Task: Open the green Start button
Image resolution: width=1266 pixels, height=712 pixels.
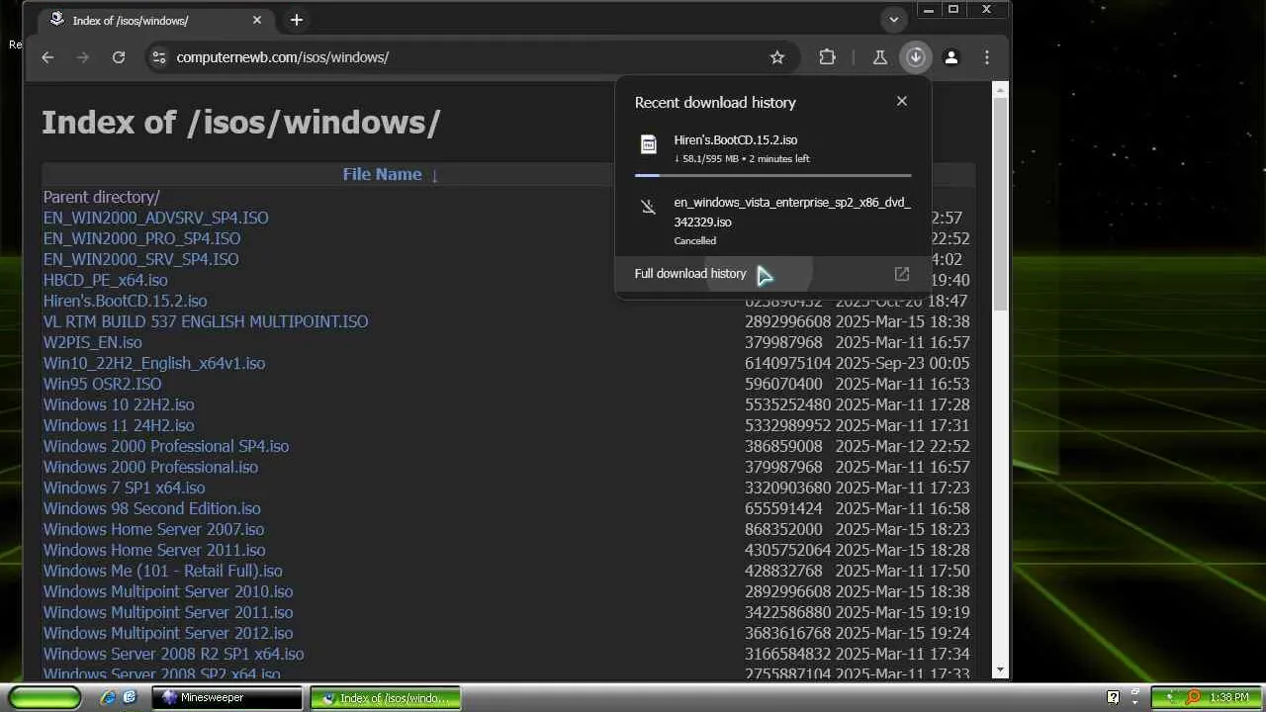Action: pyautogui.click(x=45, y=697)
